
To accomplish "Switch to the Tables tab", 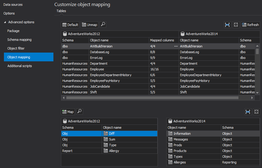I will pos(61,11).
